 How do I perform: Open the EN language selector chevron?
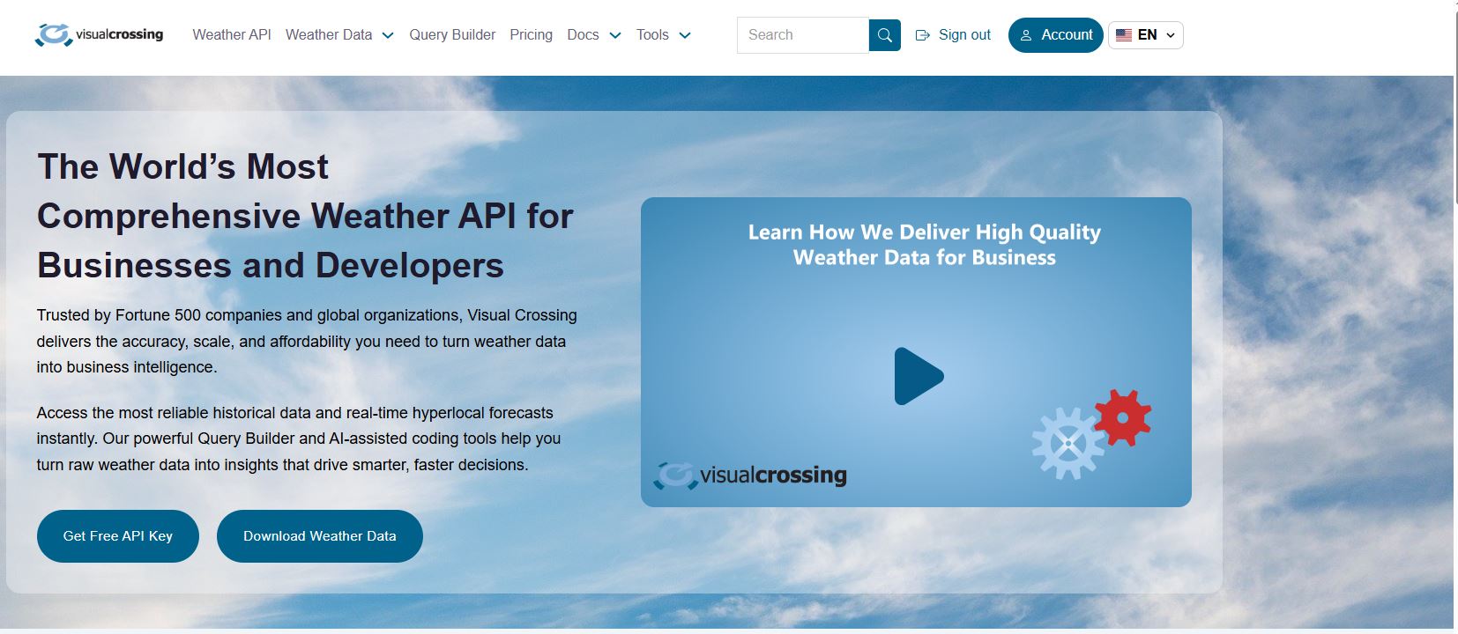[1171, 35]
